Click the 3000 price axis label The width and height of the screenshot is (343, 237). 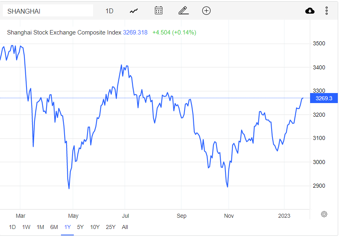pyautogui.click(x=319, y=162)
